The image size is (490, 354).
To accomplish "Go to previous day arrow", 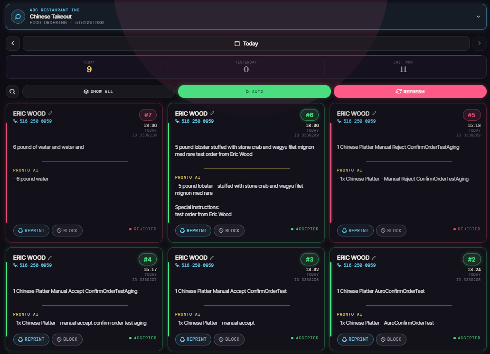I will click(x=13, y=43).
